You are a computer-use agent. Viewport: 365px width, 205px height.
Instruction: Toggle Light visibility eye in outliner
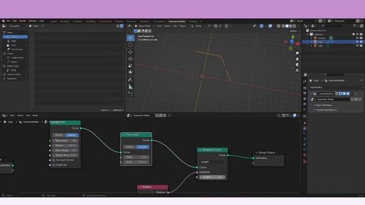pyautogui.click(x=357, y=46)
